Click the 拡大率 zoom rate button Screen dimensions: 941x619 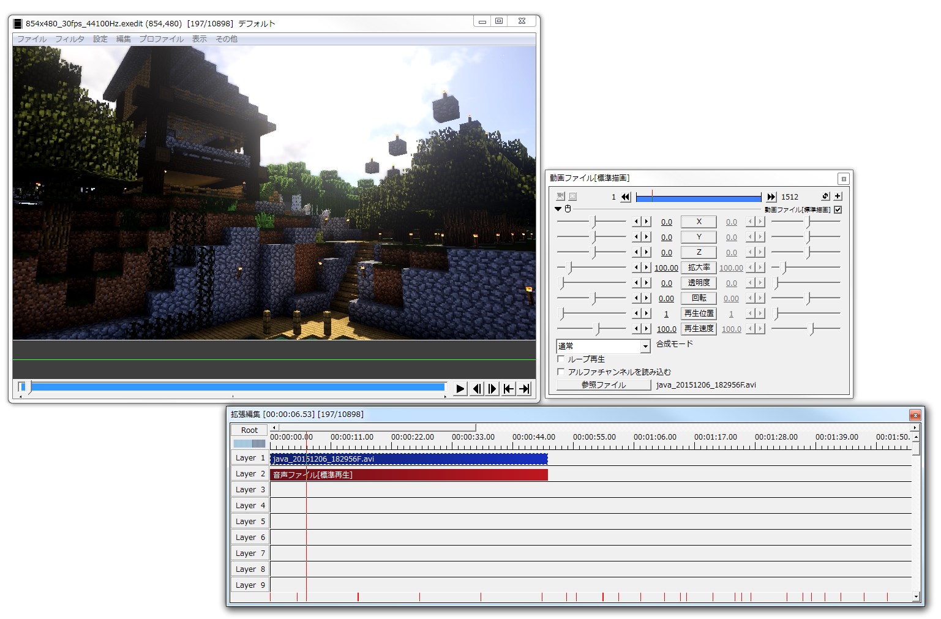tap(699, 268)
